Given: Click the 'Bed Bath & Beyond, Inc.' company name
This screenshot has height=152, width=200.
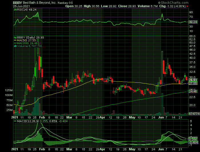Looking at the screenshot, I should [39, 3].
